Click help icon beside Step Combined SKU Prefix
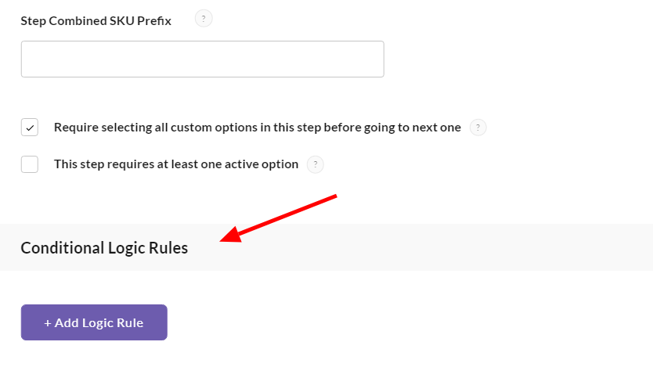The width and height of the screenshot is (653, 367). pos(204,20)
